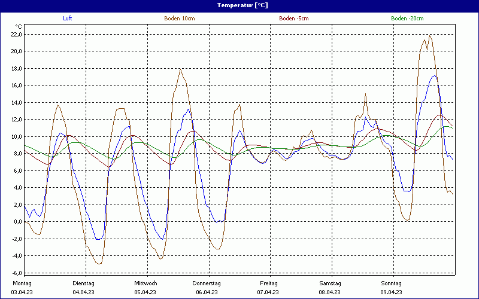This screenshot has width=479, height=299.
Task: Click the date 04.04.23
Action: [83, 292]
